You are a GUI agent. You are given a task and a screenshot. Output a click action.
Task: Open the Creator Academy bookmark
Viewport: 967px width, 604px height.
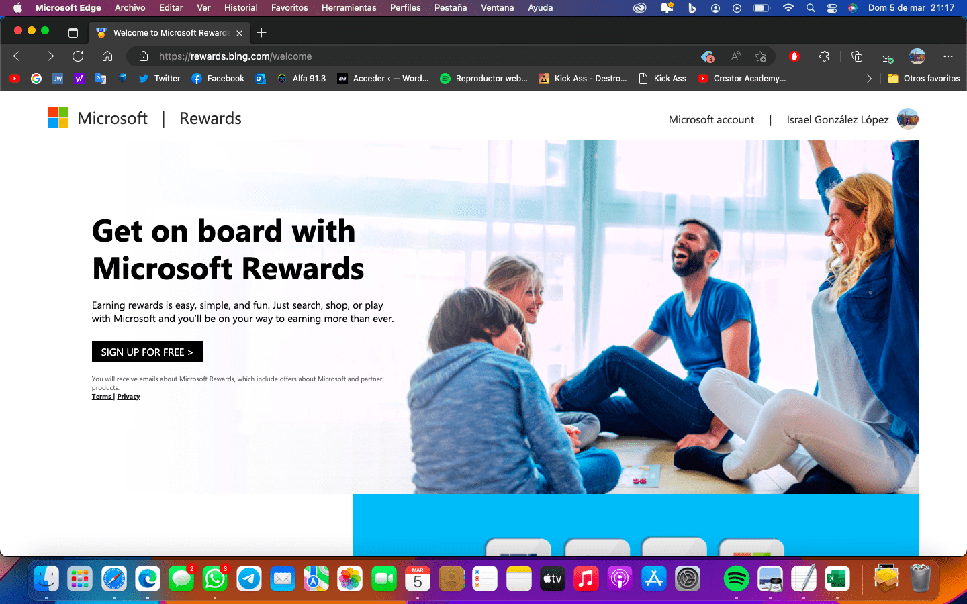742,79
